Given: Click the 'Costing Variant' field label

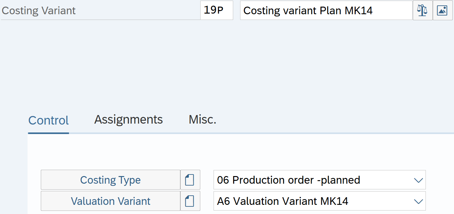Looking at the screenshot, I should click(x=39, y=10).
